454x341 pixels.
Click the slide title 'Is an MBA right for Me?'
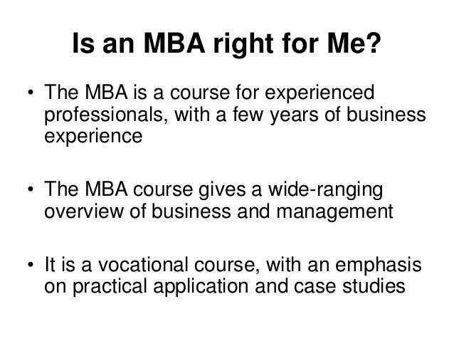click(x=226, y=43)
